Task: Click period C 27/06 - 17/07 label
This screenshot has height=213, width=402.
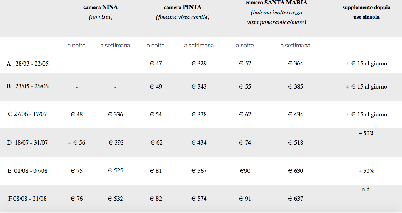Action: pos(28,114)
